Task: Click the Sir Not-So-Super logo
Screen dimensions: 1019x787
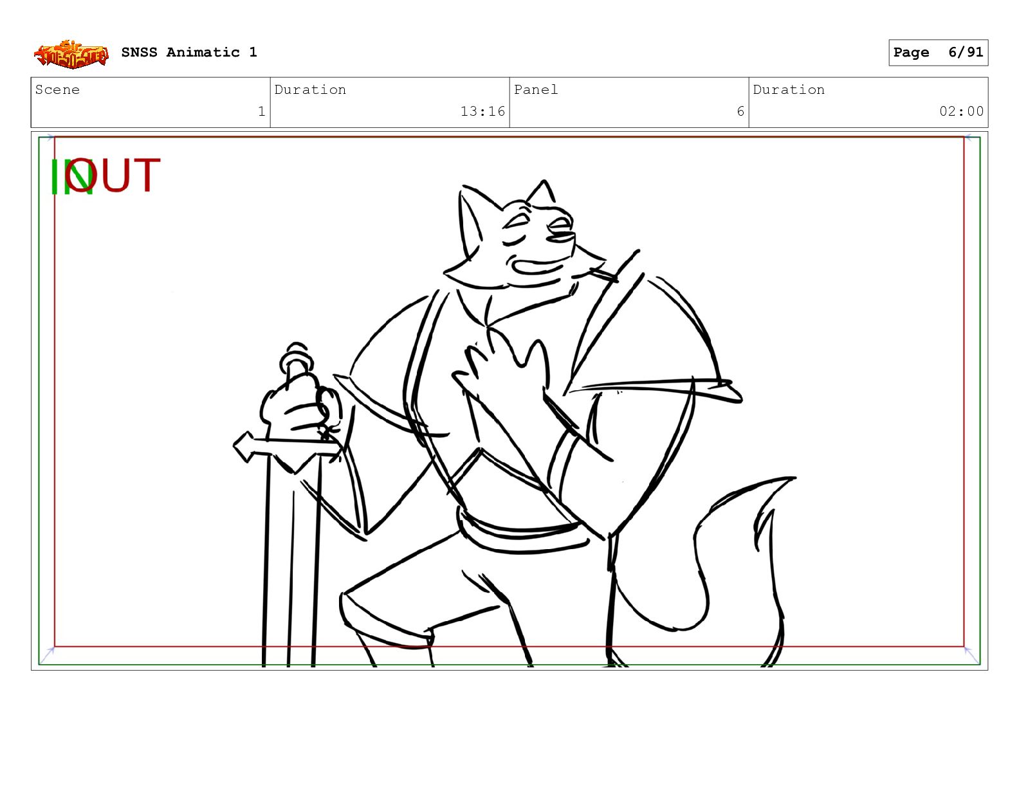Action: pos(71,54)
